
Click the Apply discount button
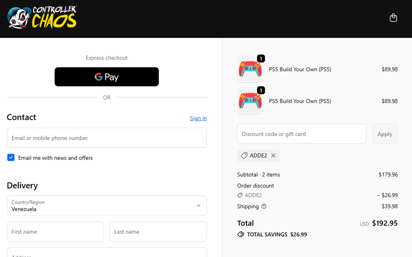click(385, 134)
